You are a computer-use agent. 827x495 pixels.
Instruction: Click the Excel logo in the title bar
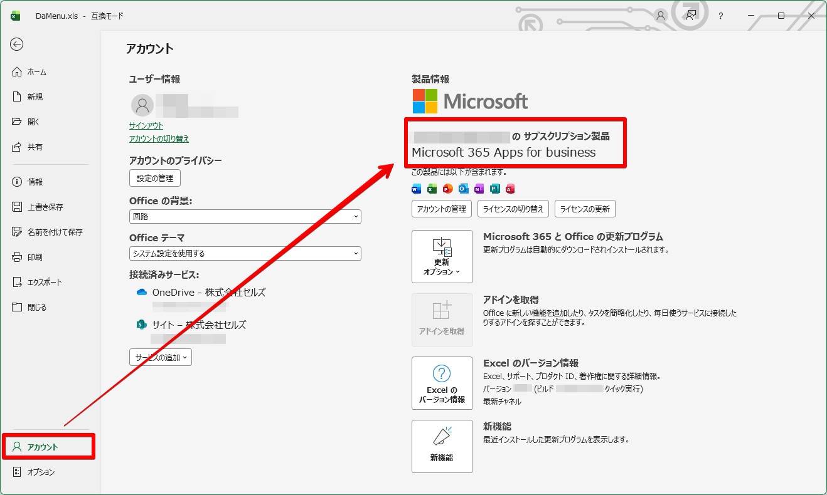[x=16, y=16]
